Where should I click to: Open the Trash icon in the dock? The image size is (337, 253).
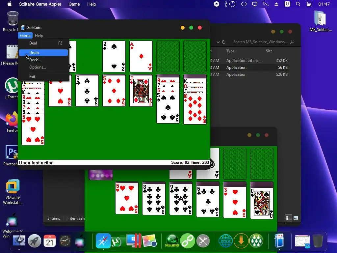(318, 241)
